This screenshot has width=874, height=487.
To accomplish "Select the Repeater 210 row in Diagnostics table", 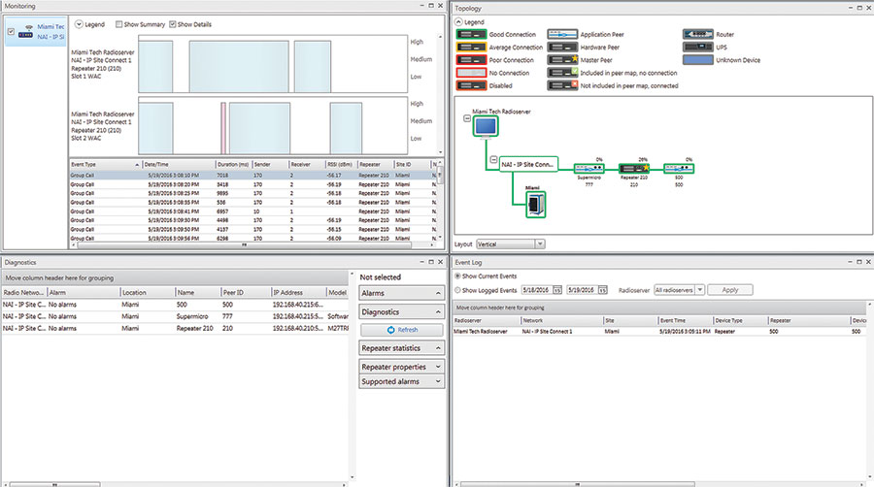I will [x=175, y=328].
